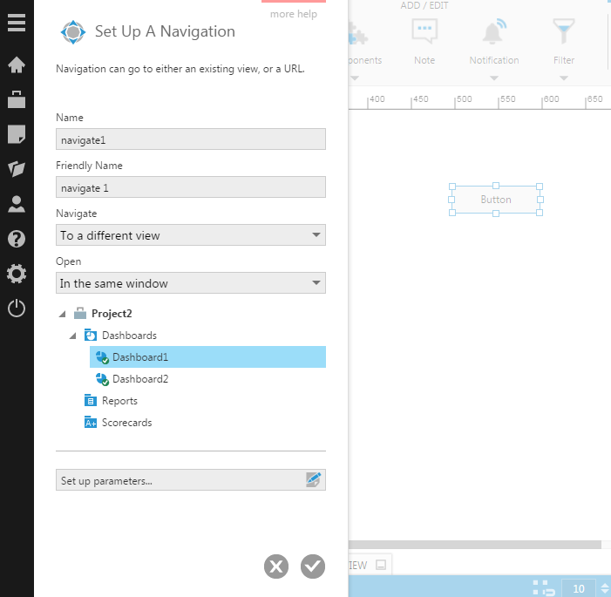Image resolution: width=611 pixels, height=597 pixels.
Task: Expand the Filter dropdown arrow
Action: tap(563, 78)
